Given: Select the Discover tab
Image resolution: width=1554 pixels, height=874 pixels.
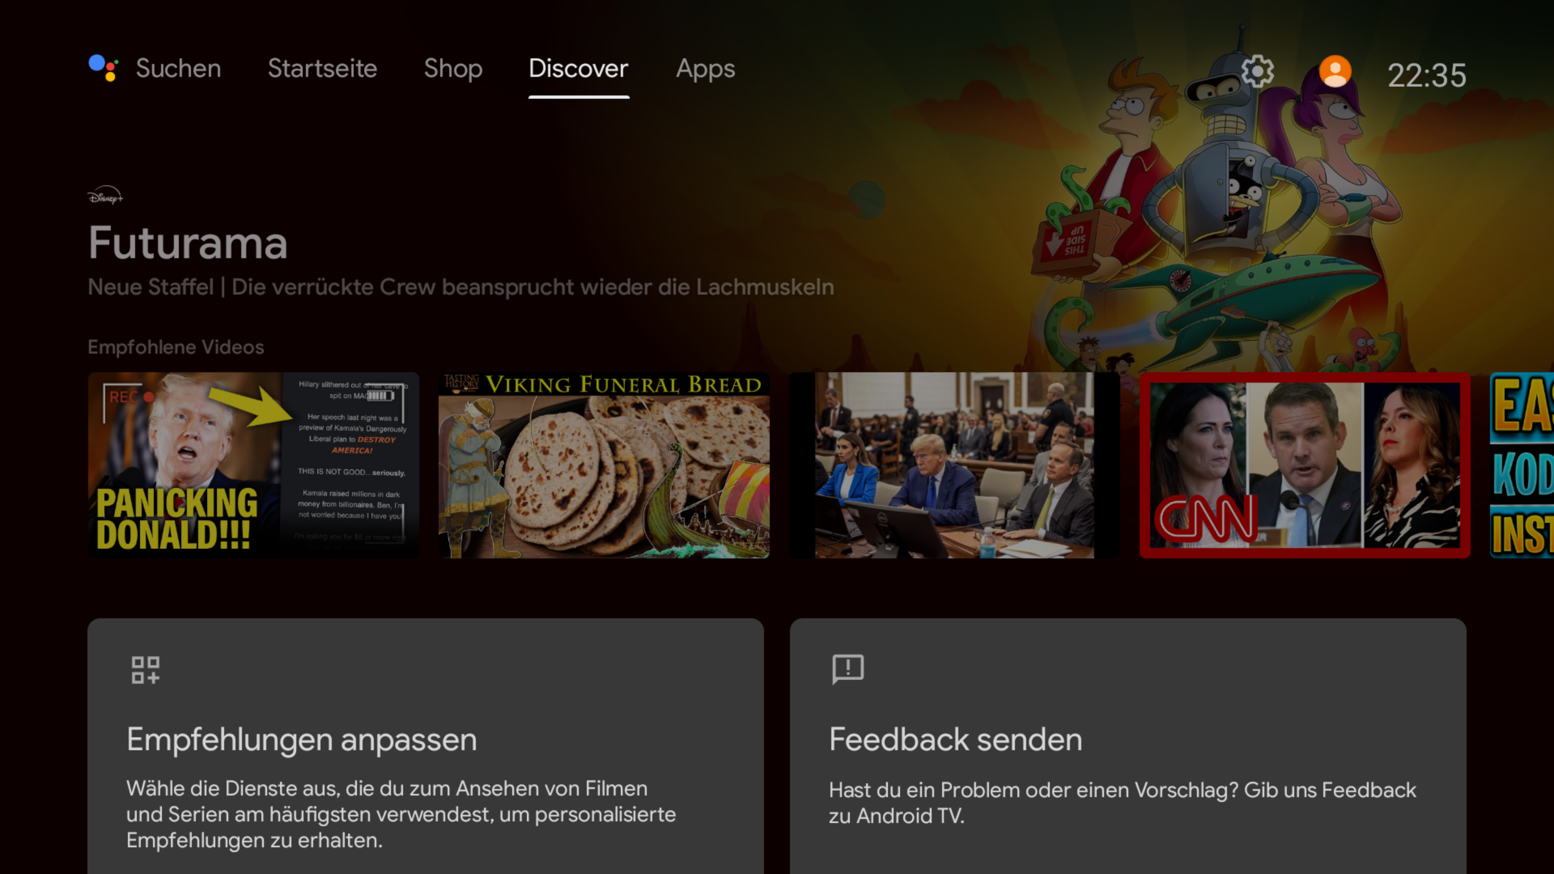Looking at the screenshot, I should 579,68.
